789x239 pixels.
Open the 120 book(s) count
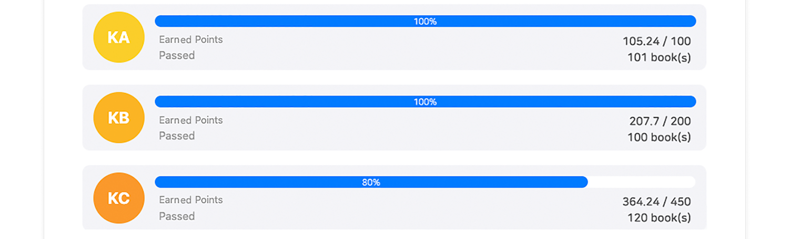pos(659,217)
